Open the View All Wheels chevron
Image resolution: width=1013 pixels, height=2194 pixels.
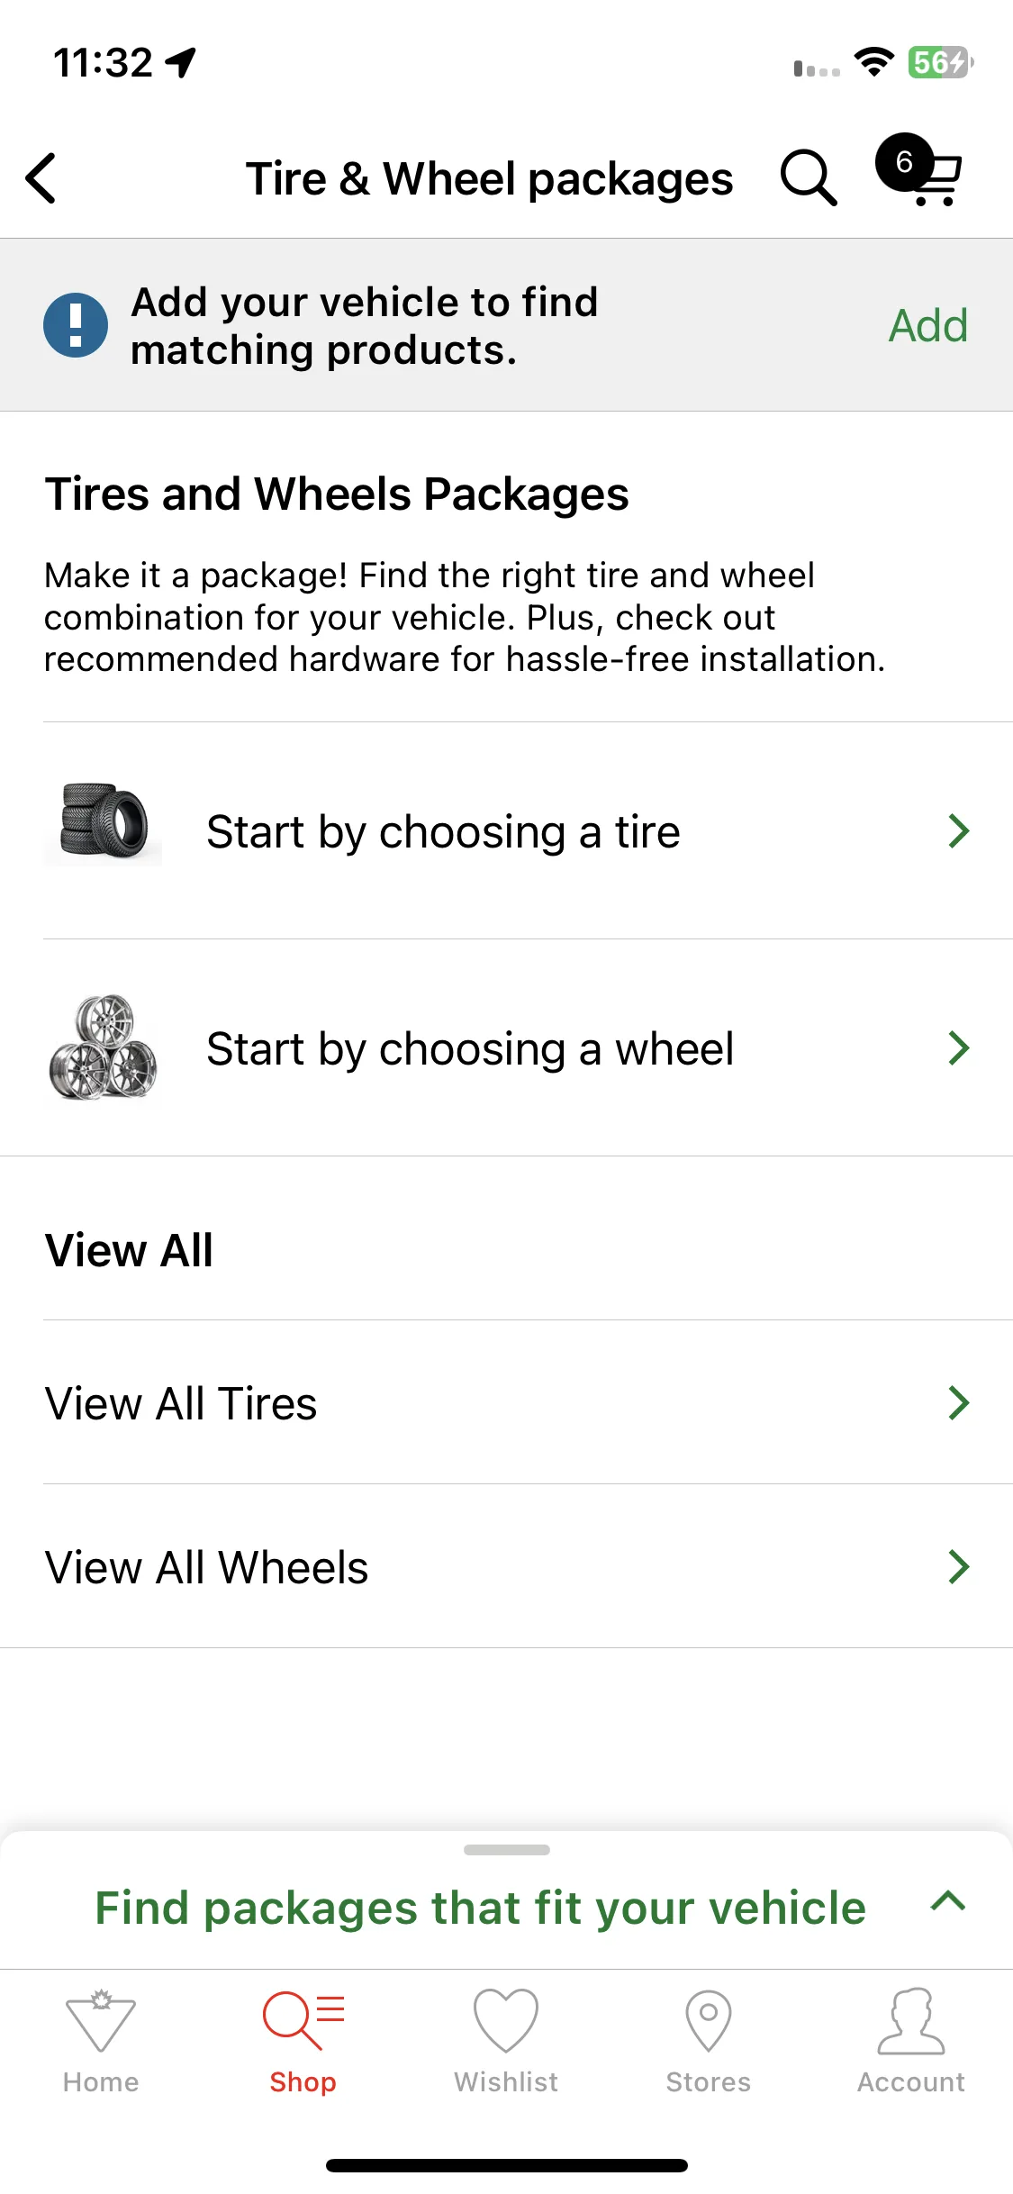point(959,1566)
